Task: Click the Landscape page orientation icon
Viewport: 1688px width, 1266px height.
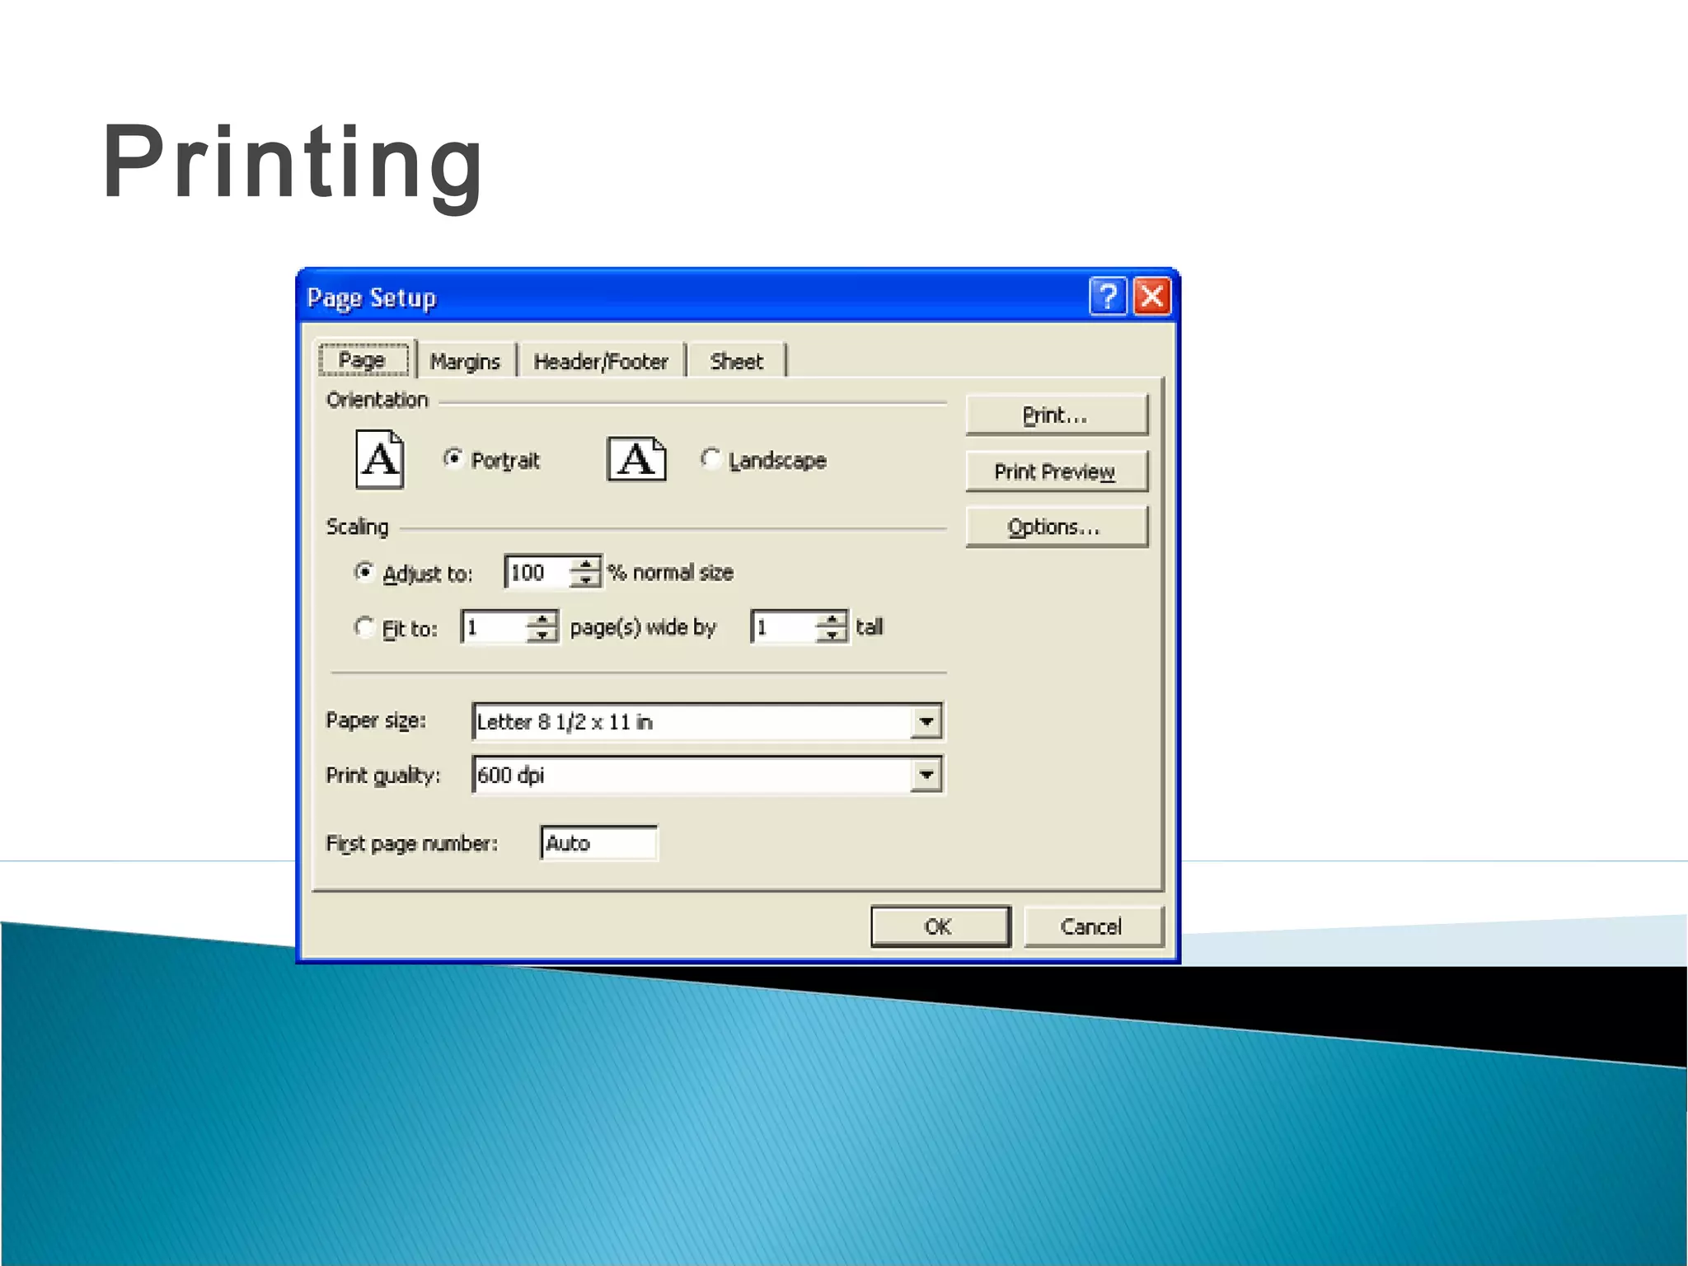Action: 636,459
